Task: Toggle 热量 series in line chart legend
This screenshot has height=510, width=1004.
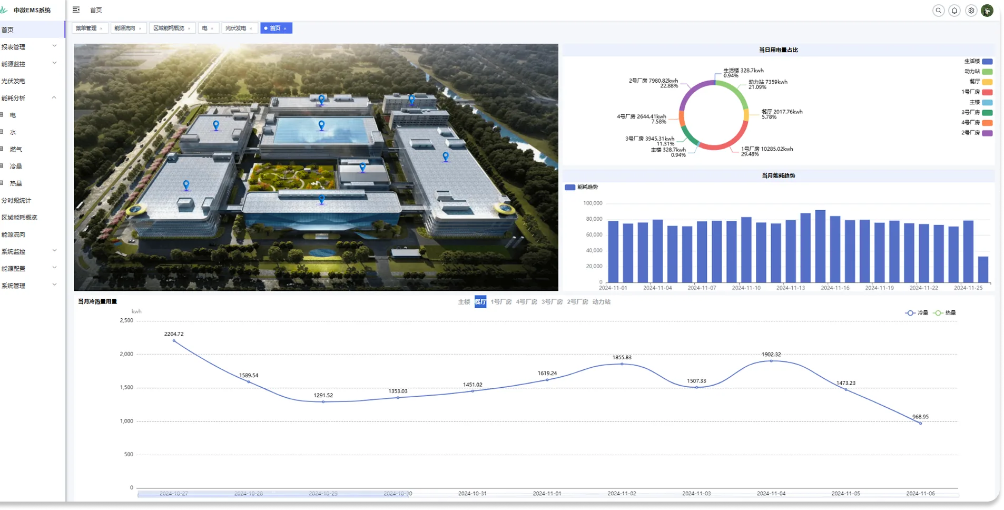Action: tap(944, 313)
